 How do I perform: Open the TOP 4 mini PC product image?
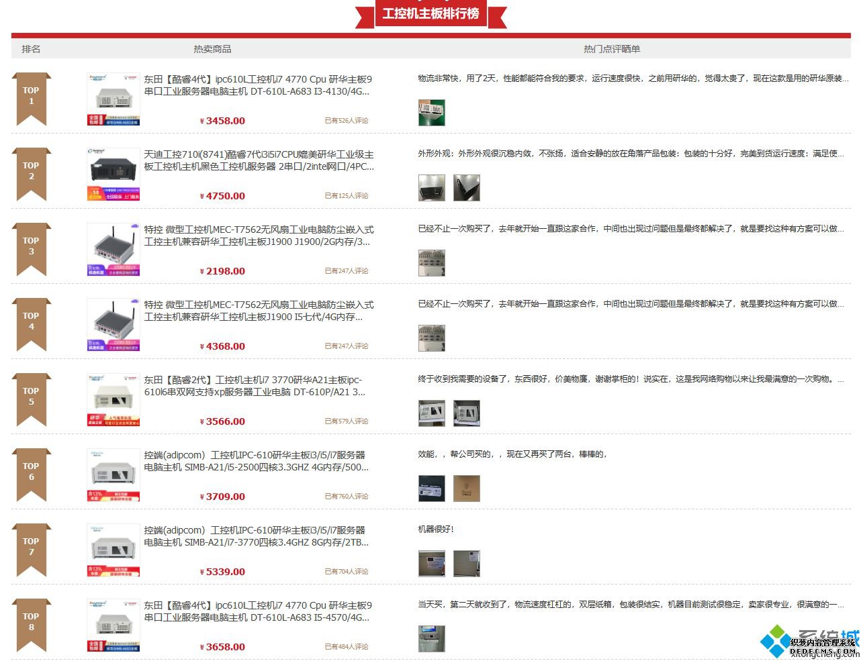113,325
